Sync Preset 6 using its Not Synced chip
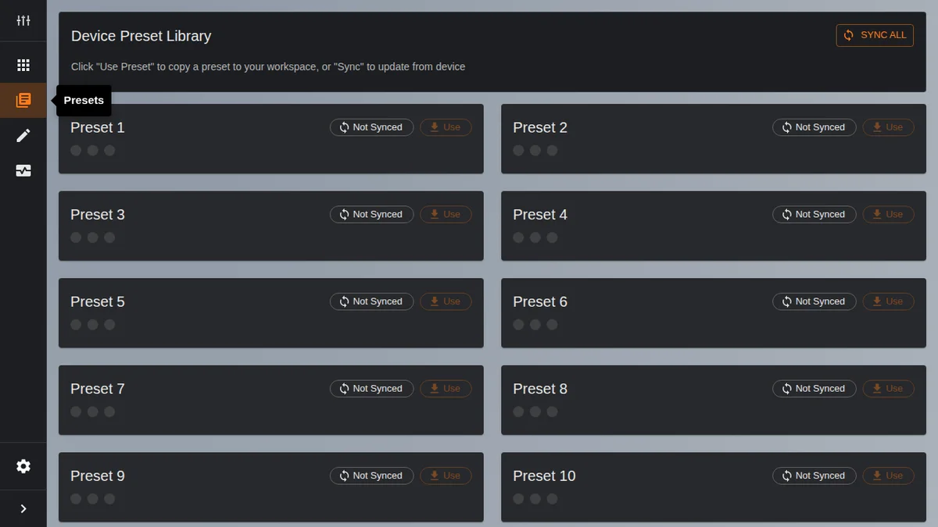The height and width of the screenshot is (527, 938). click(814, 301)
